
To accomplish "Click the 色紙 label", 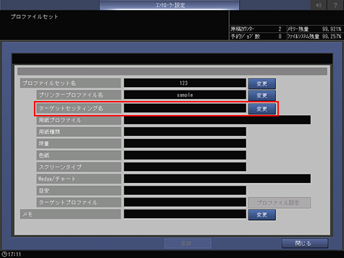I will click(x=79, y=155).
